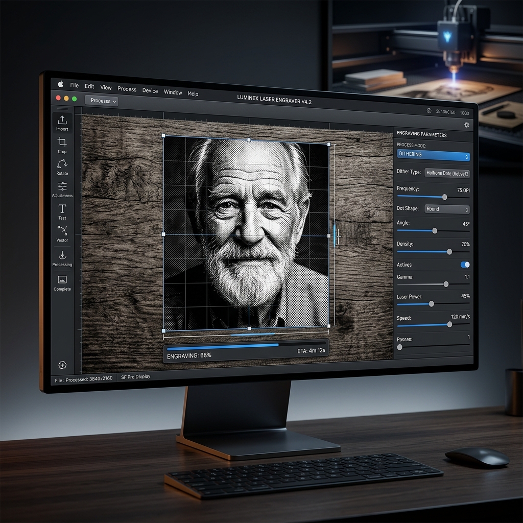Click the 'ENGRAVING: 88%' status text
The height and width of the screenshot is (523, 523).
[189, 355]
